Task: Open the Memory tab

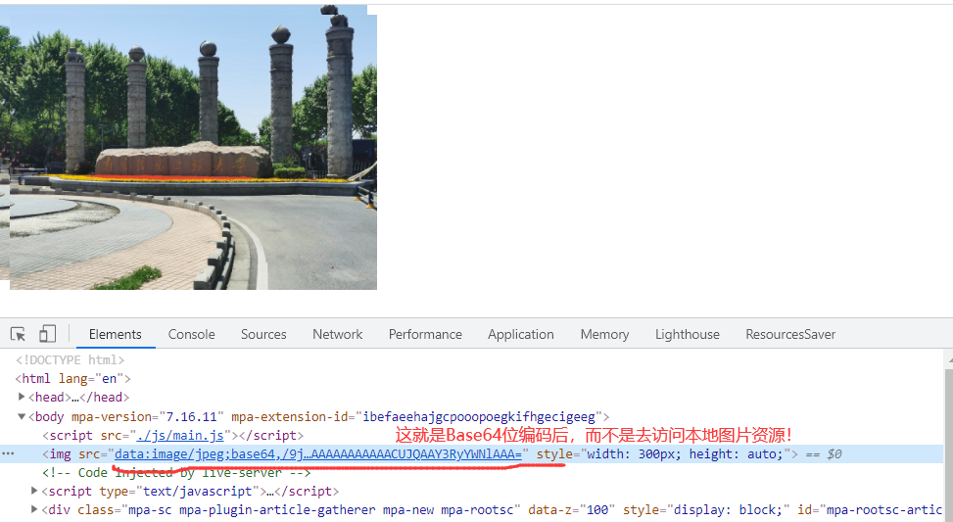Action: point(604,334)
